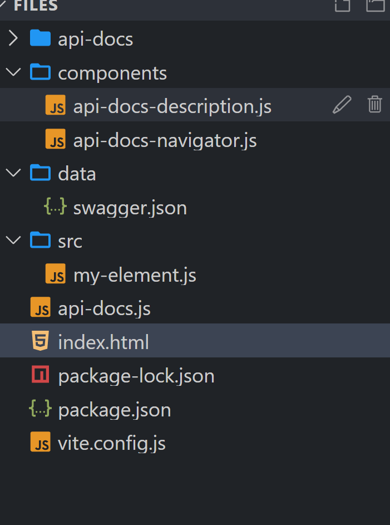Open api-docs-description.js file

pyautogui.click(x=172, y=106)
